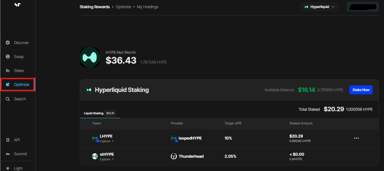Click the API icon in sidebar

click(8, 140)
